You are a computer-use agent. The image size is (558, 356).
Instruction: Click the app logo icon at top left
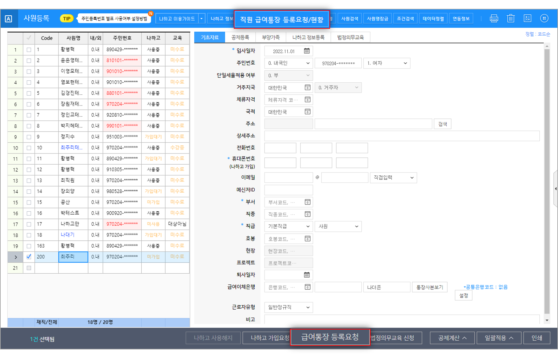[8, 19]
